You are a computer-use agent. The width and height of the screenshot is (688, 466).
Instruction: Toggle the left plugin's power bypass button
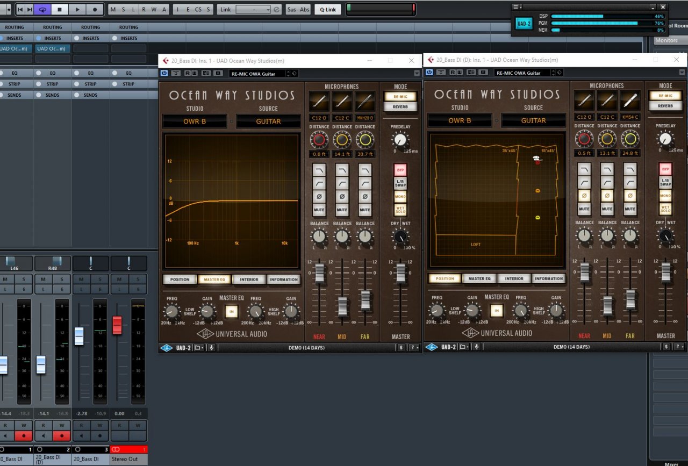(164, 73)
